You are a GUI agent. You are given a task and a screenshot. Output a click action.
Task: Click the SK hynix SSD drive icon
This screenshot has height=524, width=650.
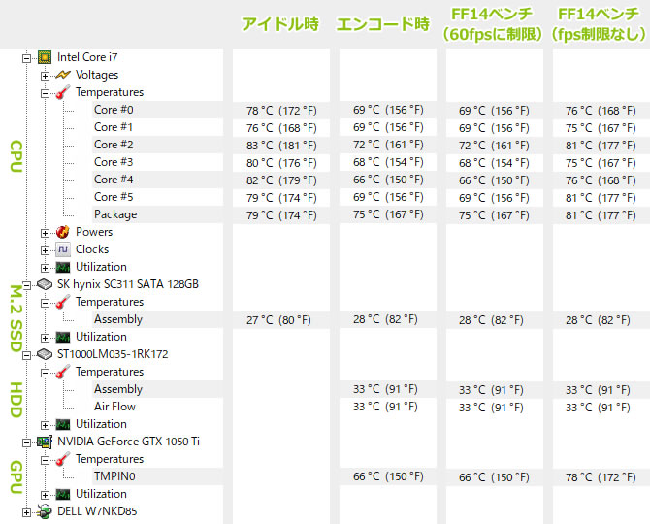coord(45,284)
